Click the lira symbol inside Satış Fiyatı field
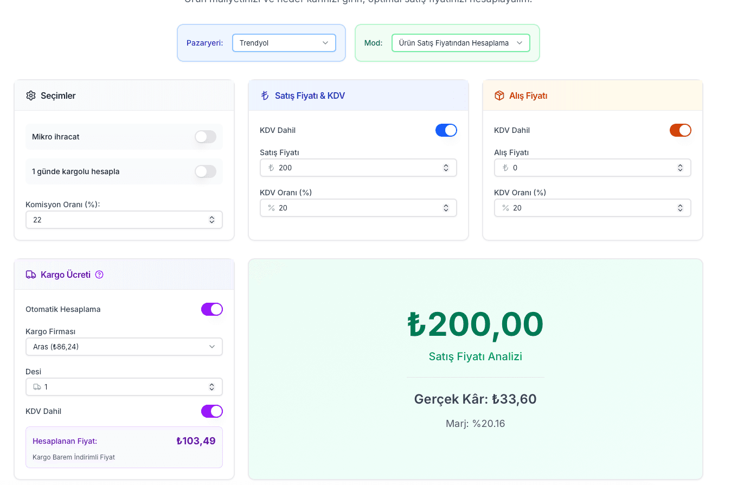The width and height of the screenshot is (731, 485). tap(271, 168)
